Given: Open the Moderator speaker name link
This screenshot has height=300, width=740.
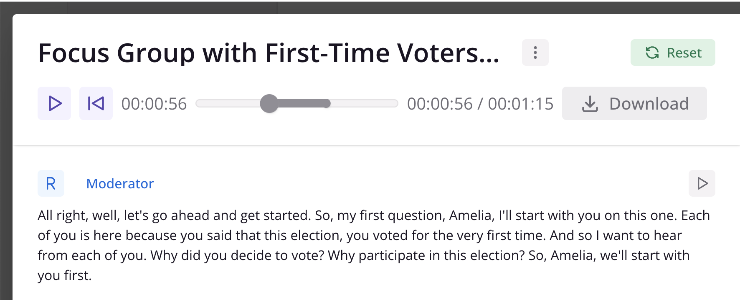Looking at the screenshot, I should pyautogui.click(x=120, y=184).
